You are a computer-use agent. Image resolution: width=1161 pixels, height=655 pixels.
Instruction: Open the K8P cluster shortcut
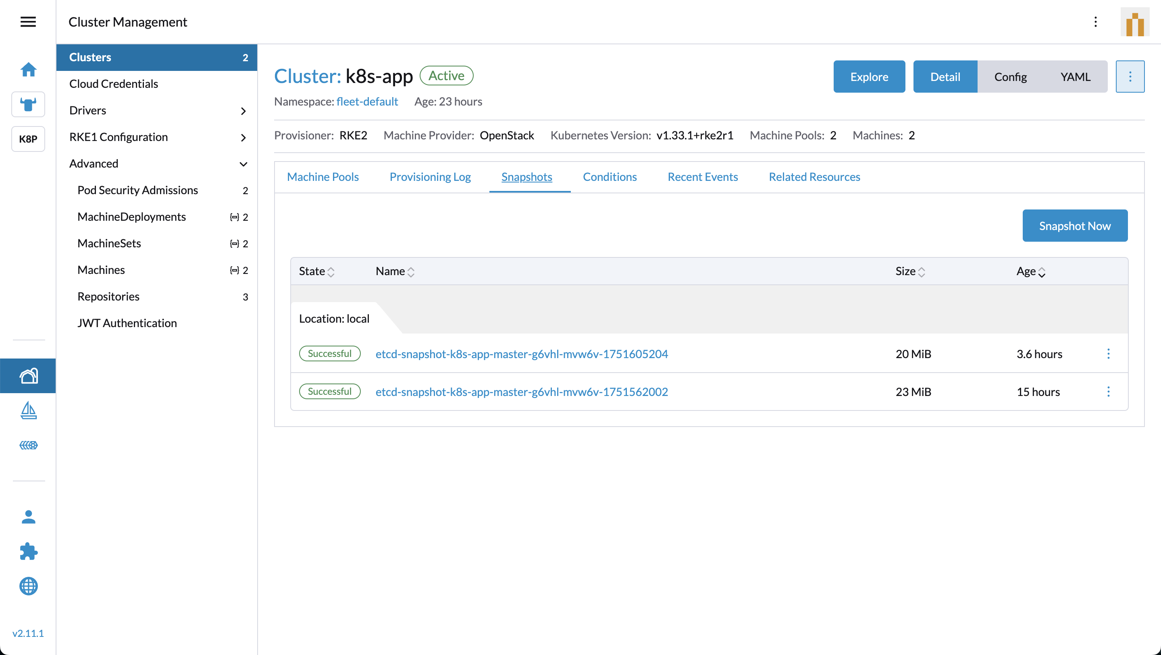click(28, 139)
